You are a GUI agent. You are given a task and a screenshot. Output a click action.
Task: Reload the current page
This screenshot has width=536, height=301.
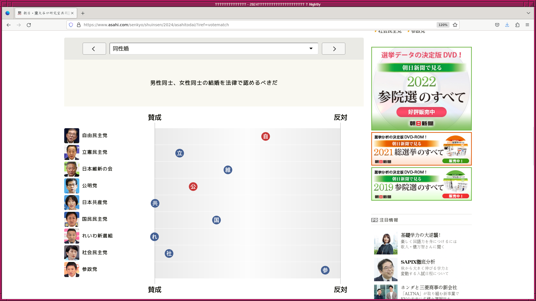coord(29,25)
